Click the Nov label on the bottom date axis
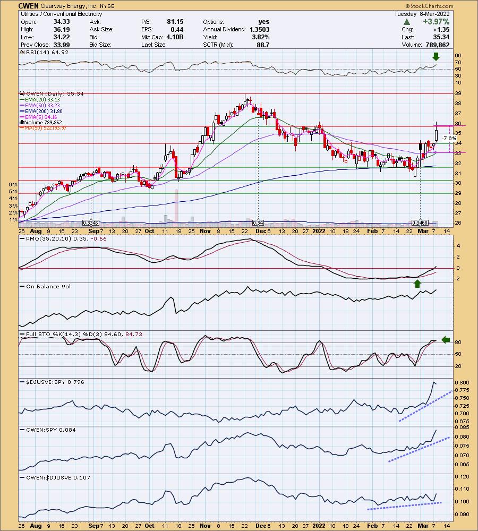Screen dimensions: 478x531 [x=206, y=526]
